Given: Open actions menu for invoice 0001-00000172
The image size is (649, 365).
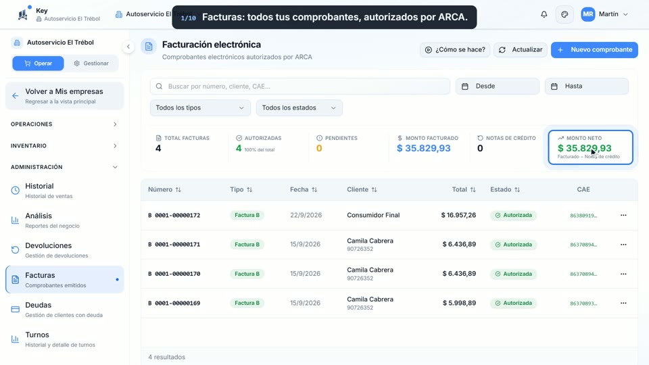Looking at the screenshot, I should coord(623,215).
